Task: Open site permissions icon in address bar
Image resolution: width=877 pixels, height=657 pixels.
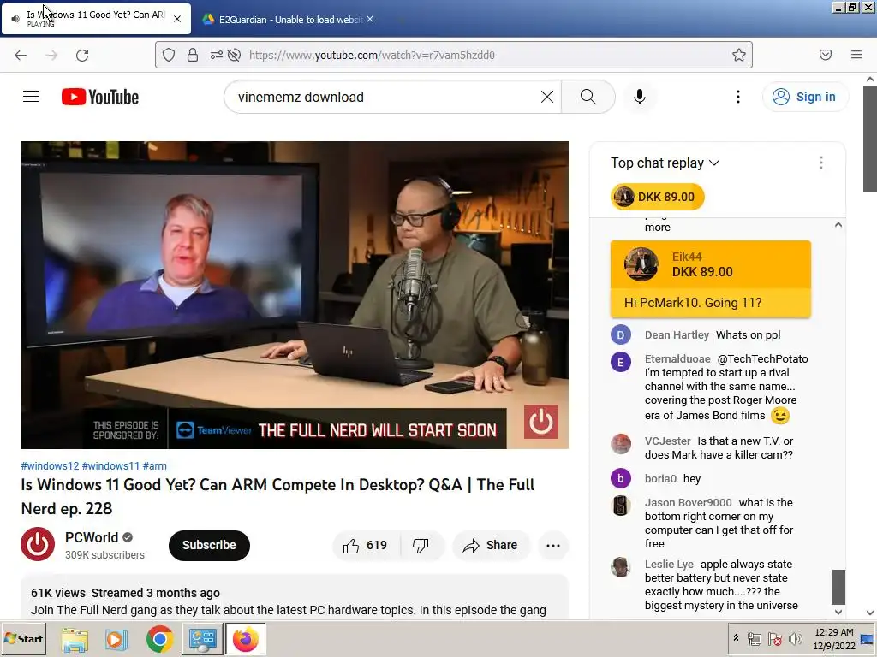Action: point(216,55)
